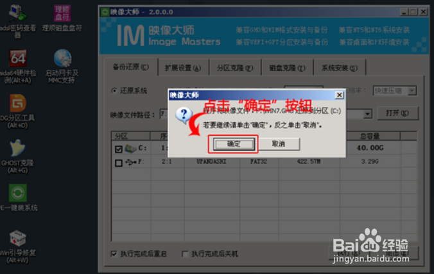Click the 分区 column header
This screenshot has height=274, width=434.
[130, 136]
